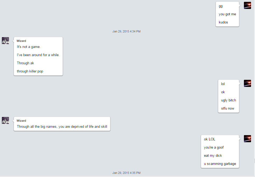Image resolution: width=255 pixels, height=177 pixels.
Task: Open the avatar beside the "ok LOL" bubble
Action: tap(247, 139)
